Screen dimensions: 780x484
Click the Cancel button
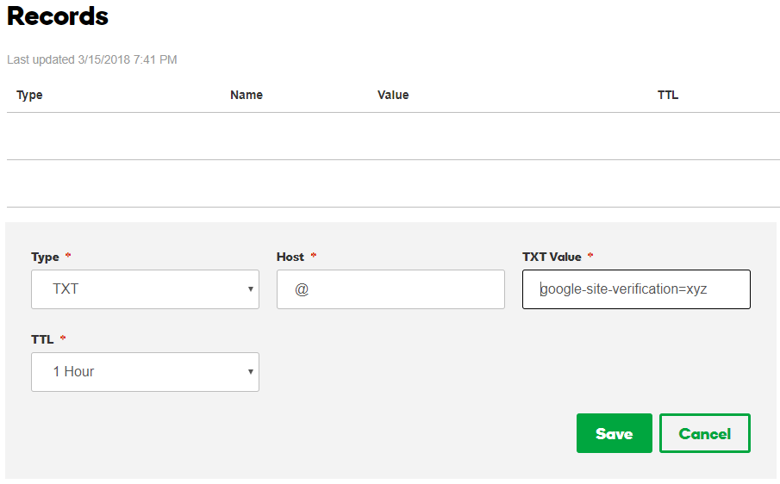704,433
